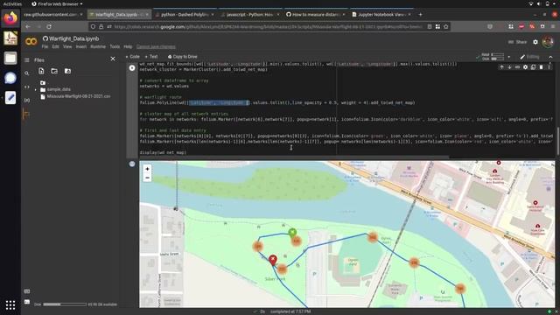Open the Google account avatar

548,42
